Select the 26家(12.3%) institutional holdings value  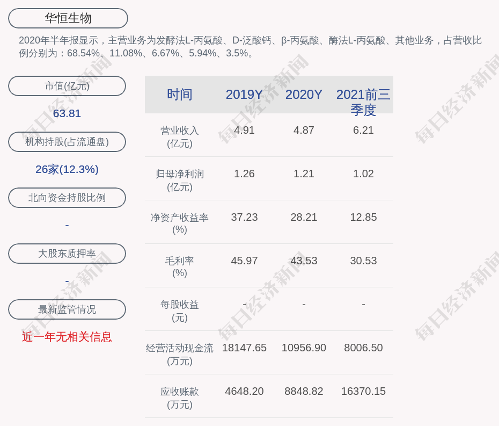pyautogui.click(x=67, y=169)
